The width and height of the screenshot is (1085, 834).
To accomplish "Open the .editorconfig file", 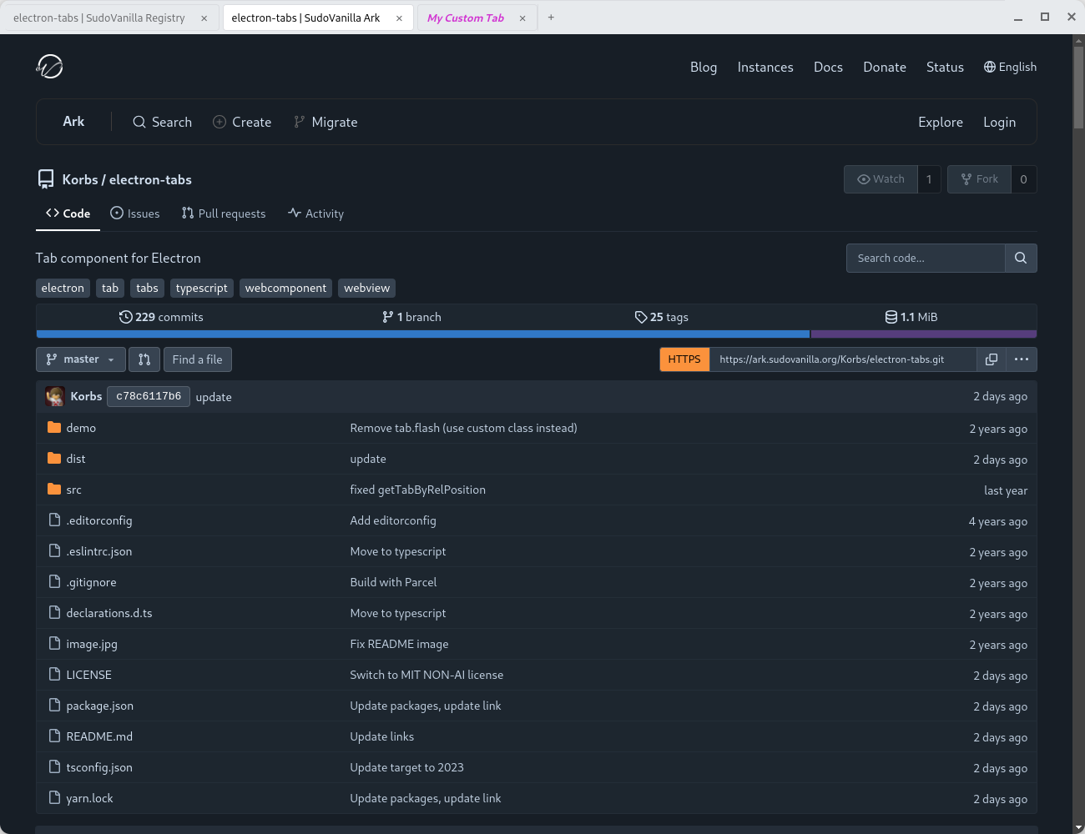I will coord(99,520).
